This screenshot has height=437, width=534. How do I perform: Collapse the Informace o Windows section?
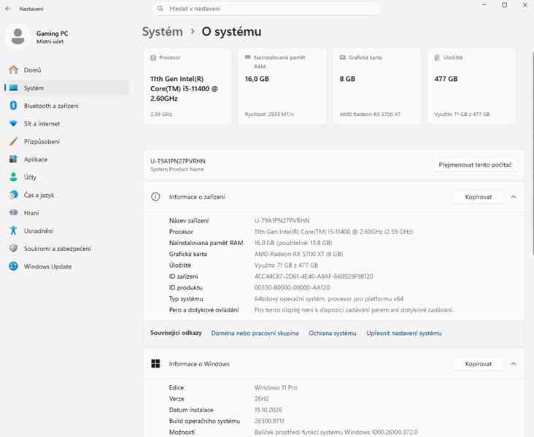(x=514, y=363)
